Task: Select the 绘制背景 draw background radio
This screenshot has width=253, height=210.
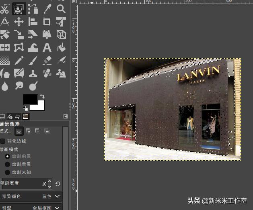Action: 7,164
